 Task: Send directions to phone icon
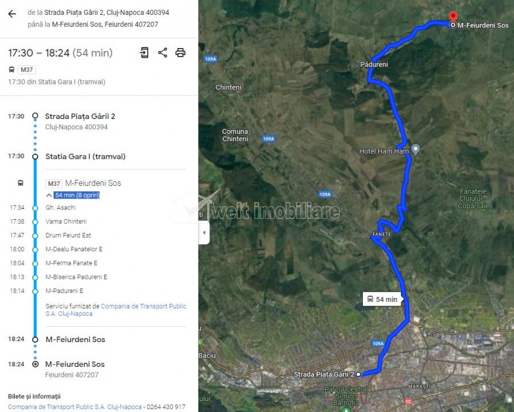point(144,53)
